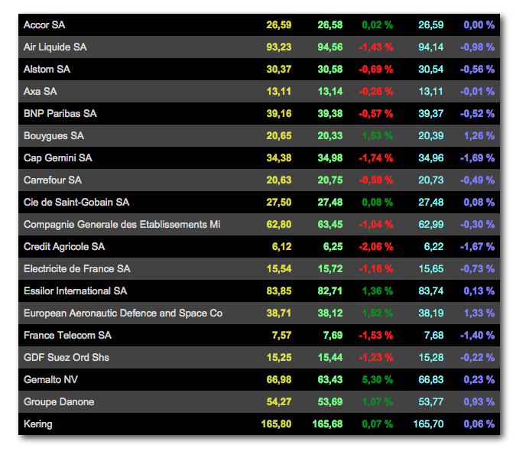Viewport: 526px width, 461px height.
Task: Click GDF Suez red change -1,23 %
Action: coord(375,357)
